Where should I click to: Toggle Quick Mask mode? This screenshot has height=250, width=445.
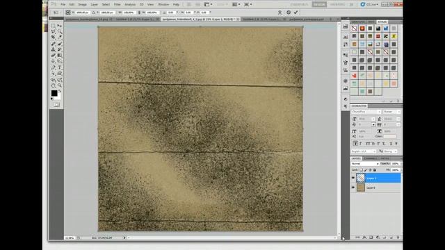(56, 105)
